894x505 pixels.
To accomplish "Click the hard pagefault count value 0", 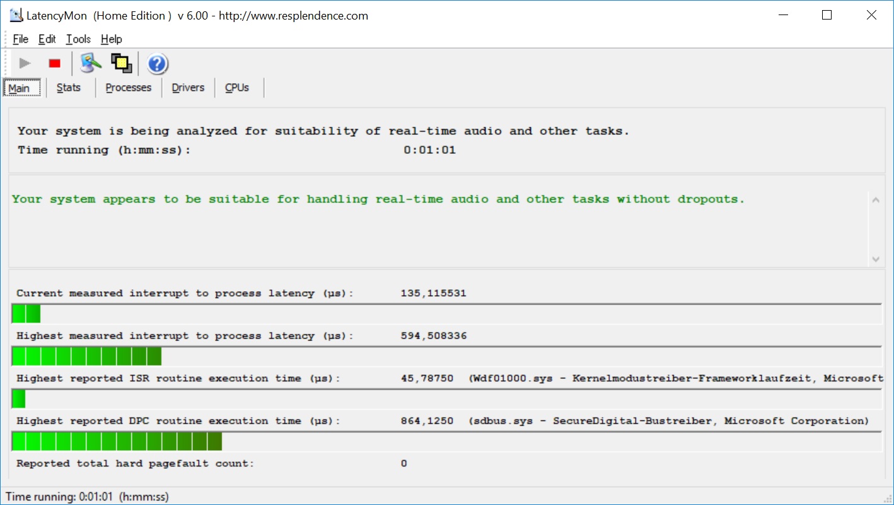I will [404, 463].
